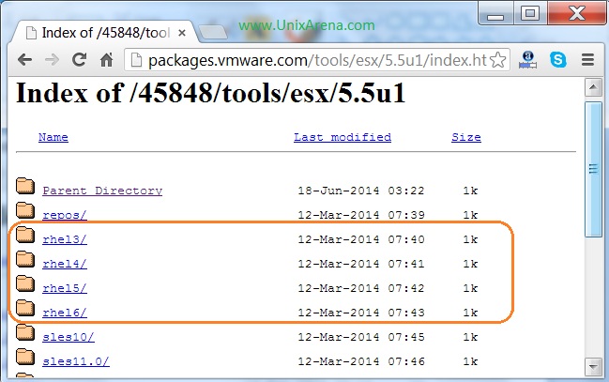This screenshot has height=382, width=609.
Task: Click the timestamp 12-Mar-2014 07:41
Action: pos(361,264)
